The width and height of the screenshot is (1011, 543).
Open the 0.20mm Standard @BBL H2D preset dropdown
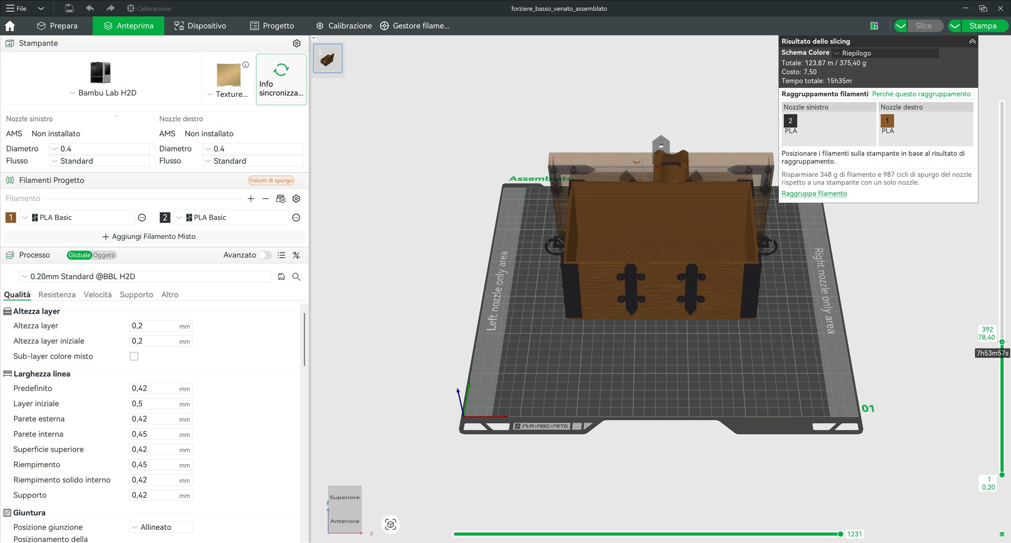pyautogui.click(x=145, y=276)
